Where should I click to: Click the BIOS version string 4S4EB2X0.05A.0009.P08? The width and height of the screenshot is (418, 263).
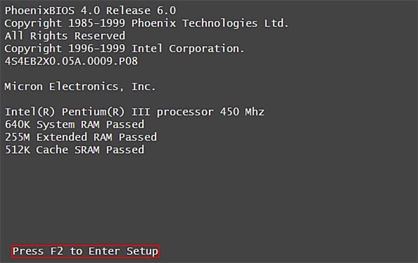click(71, 61)
